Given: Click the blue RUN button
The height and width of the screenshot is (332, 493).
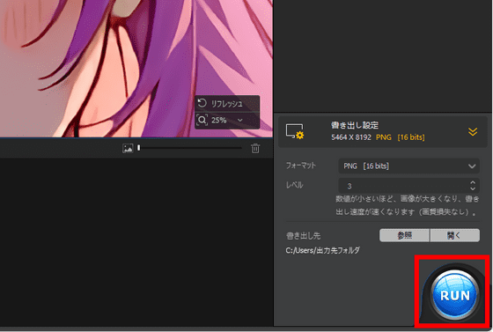Looking at the screenshot, I should click(455, 294).
